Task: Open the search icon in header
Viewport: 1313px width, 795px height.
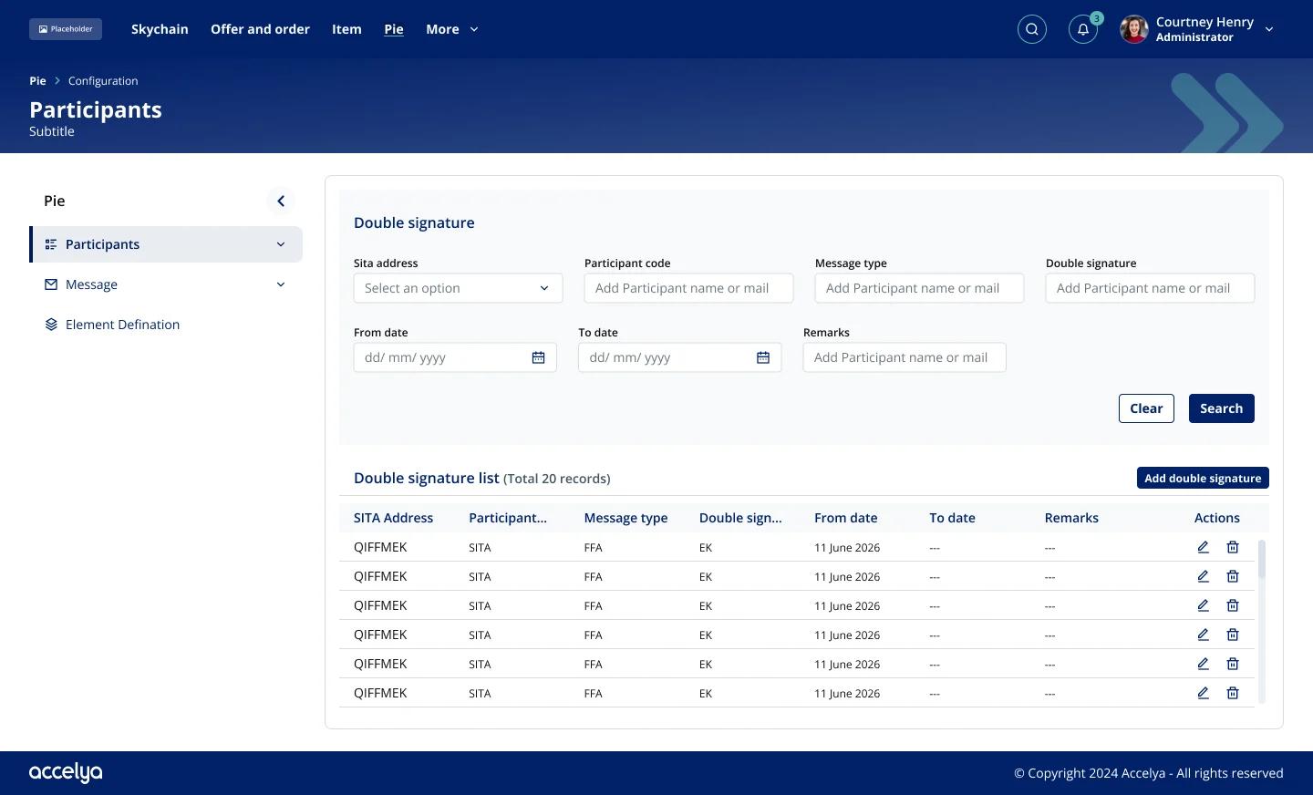Action: click(1031, 29)
